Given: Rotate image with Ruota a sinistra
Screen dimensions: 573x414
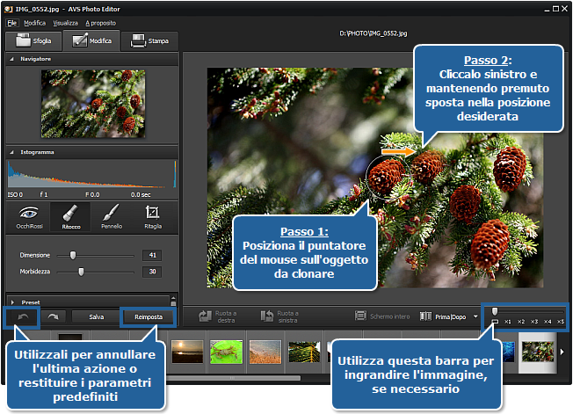Looking at the screenshot, I should [x=280, y=316].
